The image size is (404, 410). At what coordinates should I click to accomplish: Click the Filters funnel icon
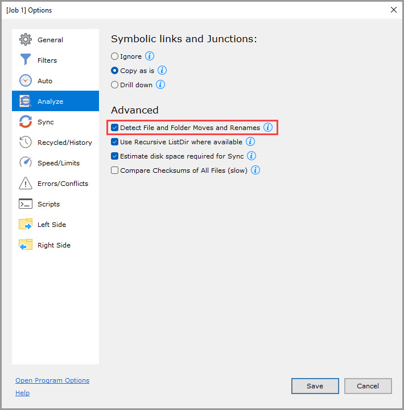point(26,60)
